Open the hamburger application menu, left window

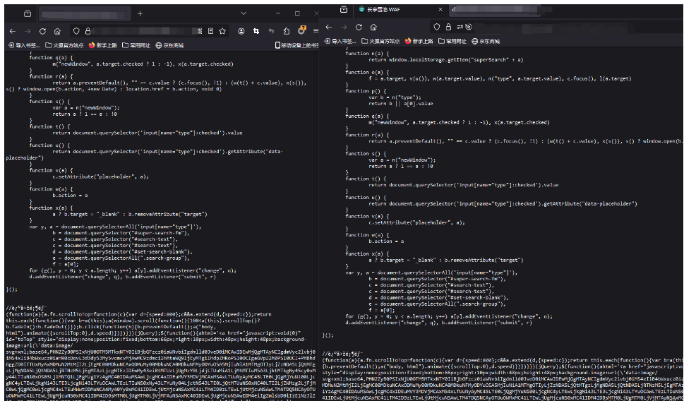tap(316, 31)
